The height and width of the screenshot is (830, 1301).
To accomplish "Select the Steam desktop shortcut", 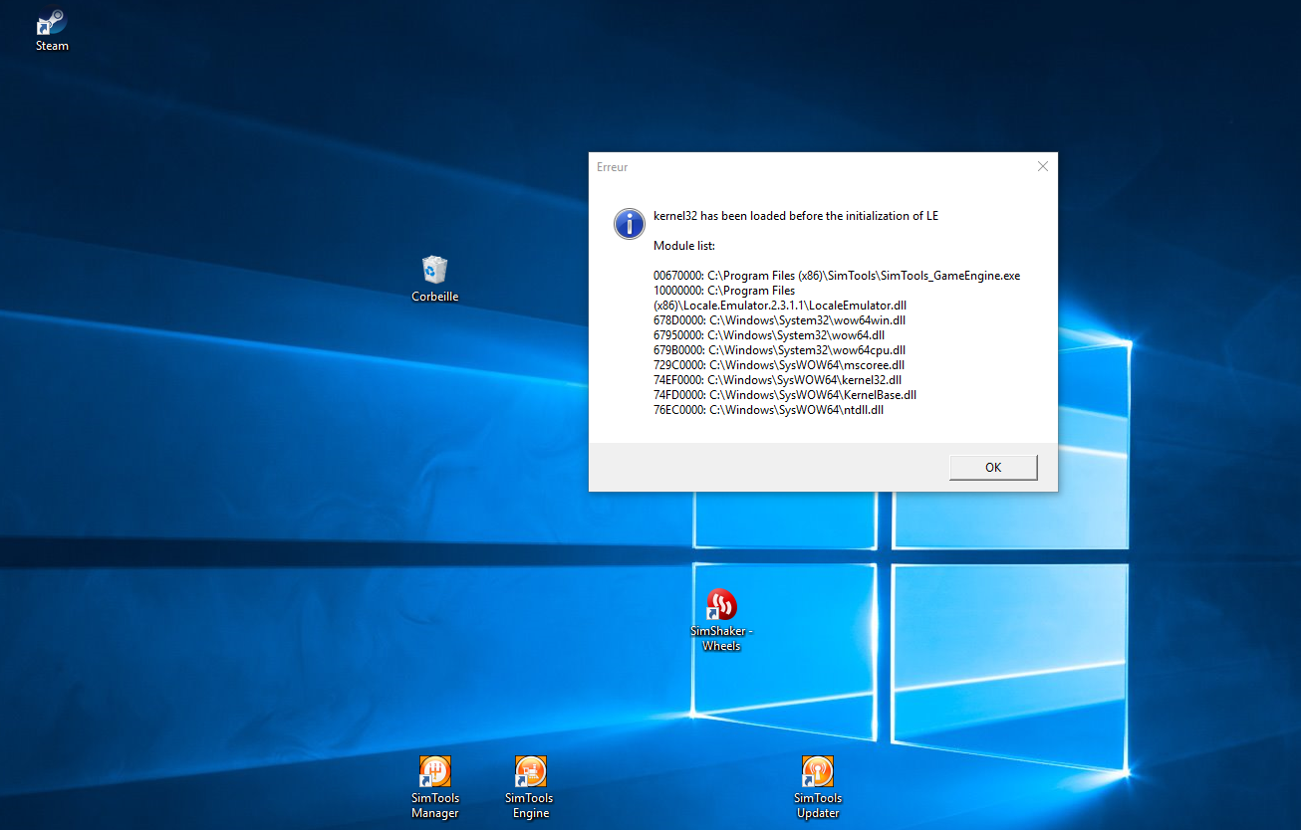I will pos(52,31).
